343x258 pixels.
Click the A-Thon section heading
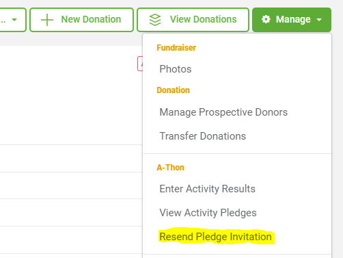[x=170, y=168]
